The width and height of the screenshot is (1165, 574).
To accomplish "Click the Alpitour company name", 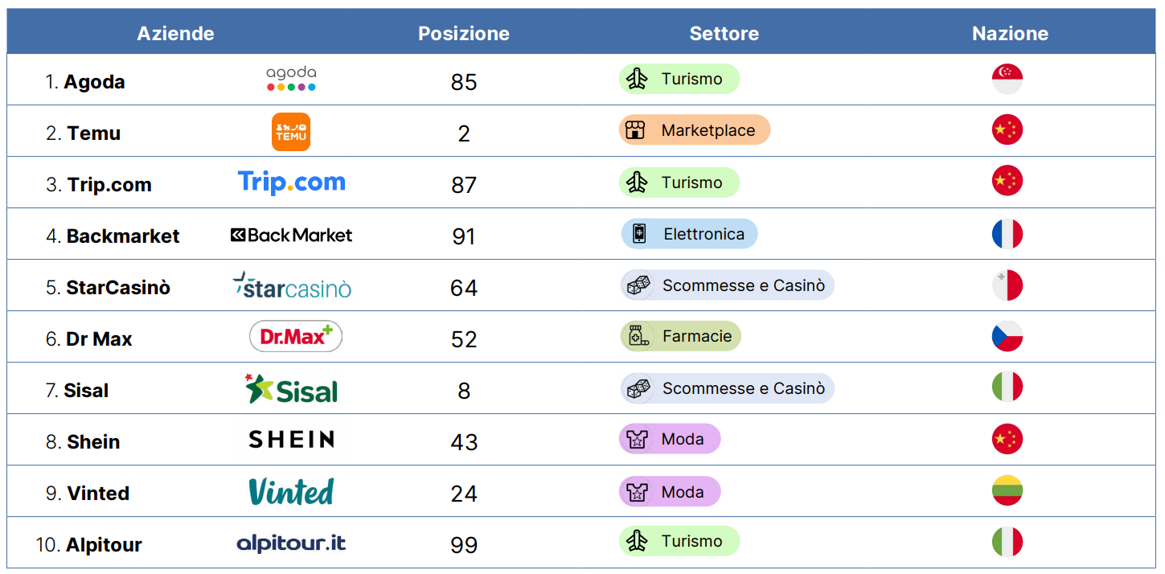I will (x=104, y=544).
